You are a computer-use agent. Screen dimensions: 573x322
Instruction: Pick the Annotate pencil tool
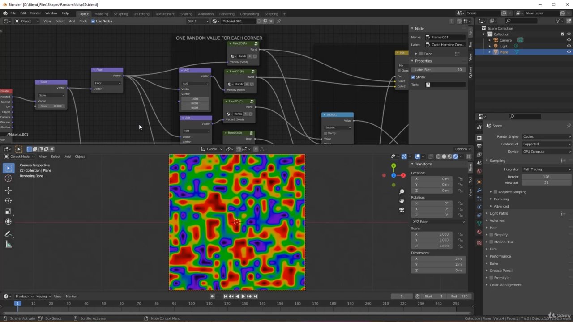(x=8, y=234)
